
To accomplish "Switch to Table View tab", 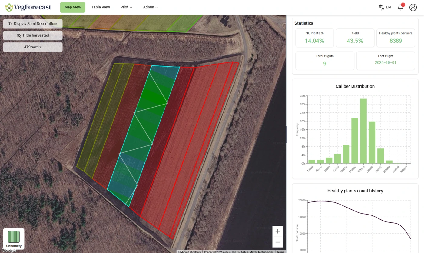I will (x=101, y=7).
